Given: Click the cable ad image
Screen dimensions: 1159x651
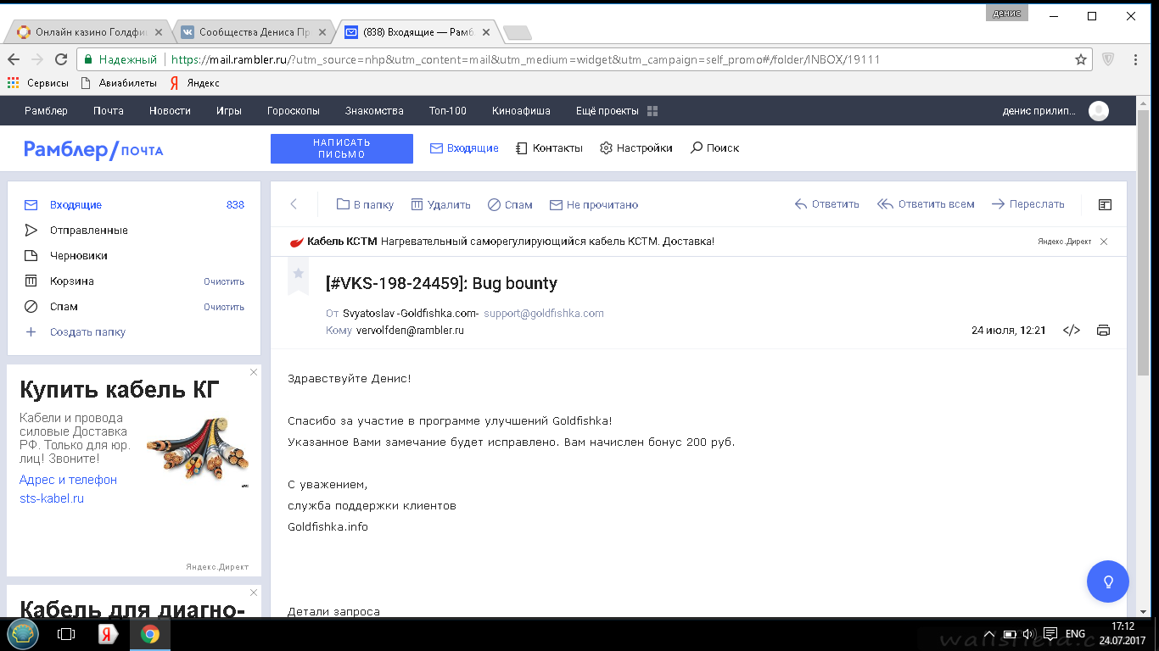Looking at the screenshot, I should point(198,450).
